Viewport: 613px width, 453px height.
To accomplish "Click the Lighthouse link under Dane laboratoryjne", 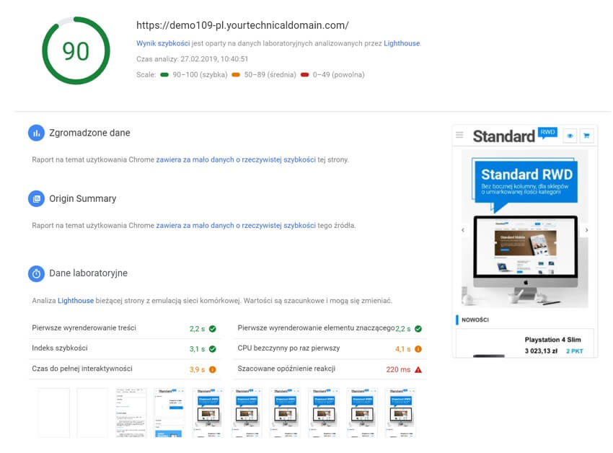I will [76, 300].
